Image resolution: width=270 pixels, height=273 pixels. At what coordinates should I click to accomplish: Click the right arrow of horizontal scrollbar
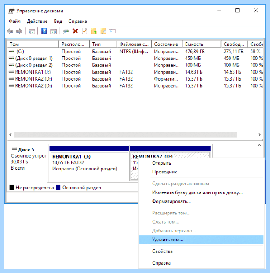(x=259, y=135)
